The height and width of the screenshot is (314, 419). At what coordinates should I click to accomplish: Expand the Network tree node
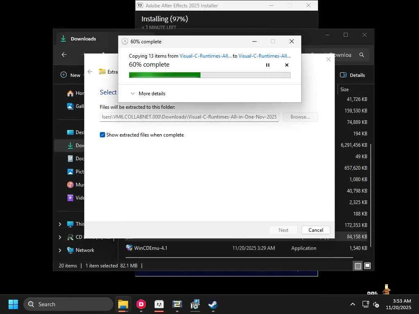tap(60, 250)
